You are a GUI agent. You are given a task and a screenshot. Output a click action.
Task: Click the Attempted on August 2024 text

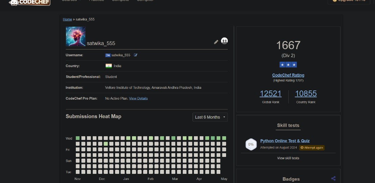pos(279,147)
